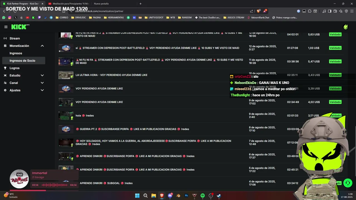The width and height of the screenshot is (356, 200).
Task: Open the ValorantRank.Chat bookmark
Action: [x=258, y=17]
